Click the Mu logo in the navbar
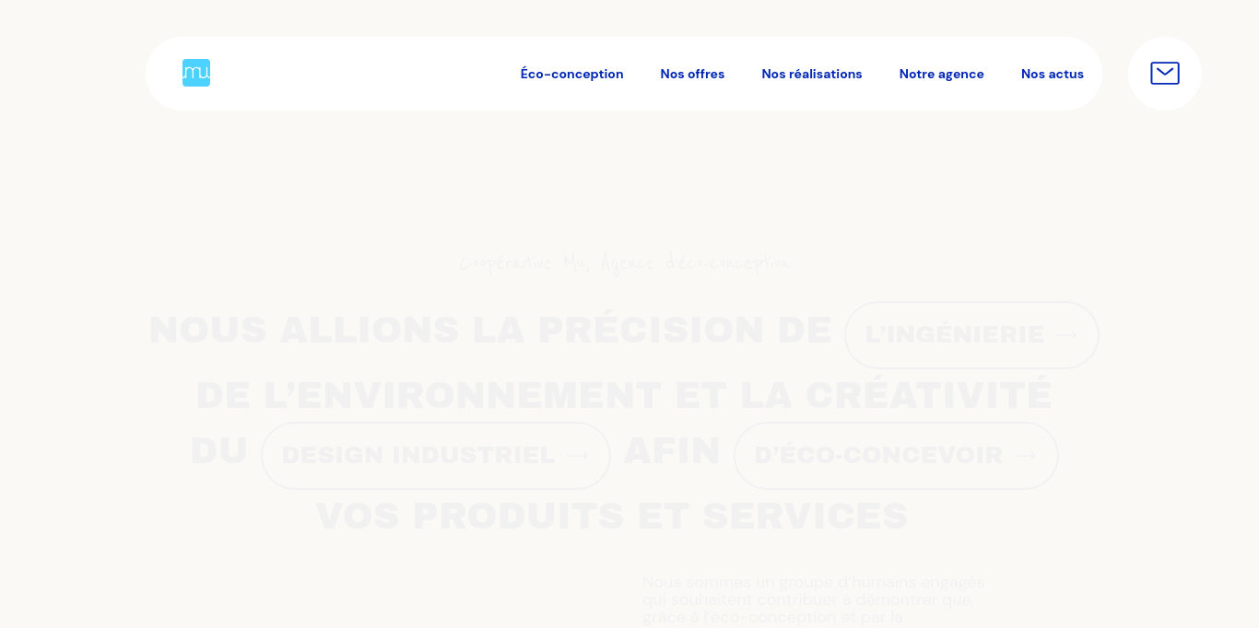The height and width of the screenshot is (628, 1259). pos(196,73)
